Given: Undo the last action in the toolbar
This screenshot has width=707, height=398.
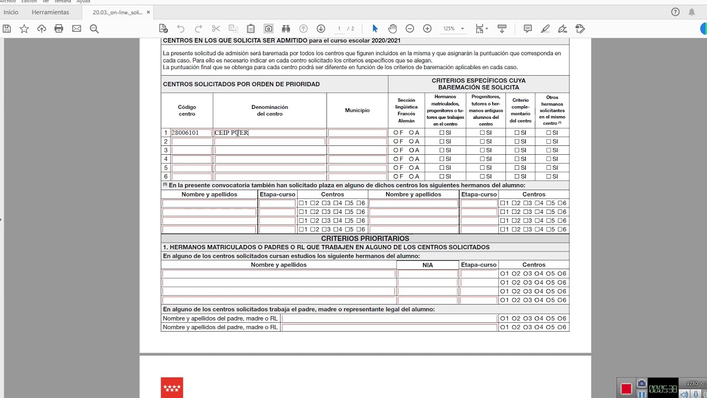Looking at the screenshot, I should (181, 29).
